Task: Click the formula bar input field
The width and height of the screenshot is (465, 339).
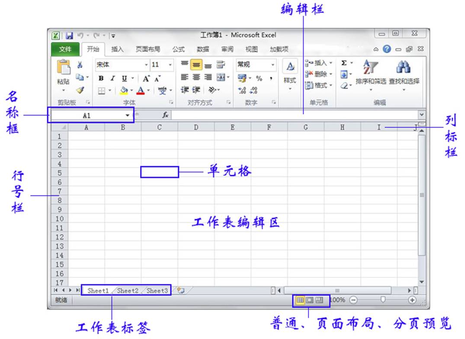Action: [295, 115]
